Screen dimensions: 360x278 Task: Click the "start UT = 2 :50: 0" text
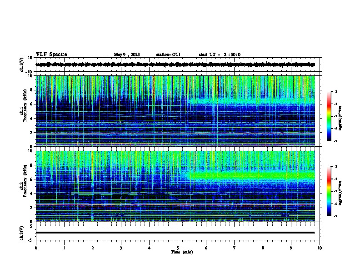pos(220,55)
